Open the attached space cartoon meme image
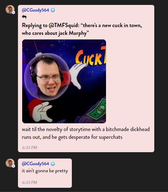Screen dimensions: 168x192 [64, 81]
